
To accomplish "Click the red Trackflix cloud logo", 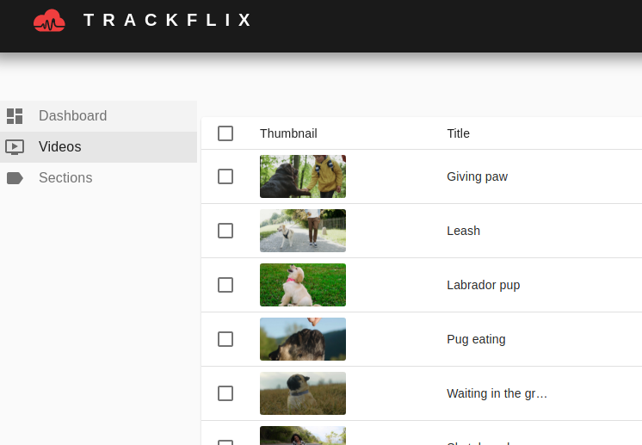I will [x=49, y=21].
